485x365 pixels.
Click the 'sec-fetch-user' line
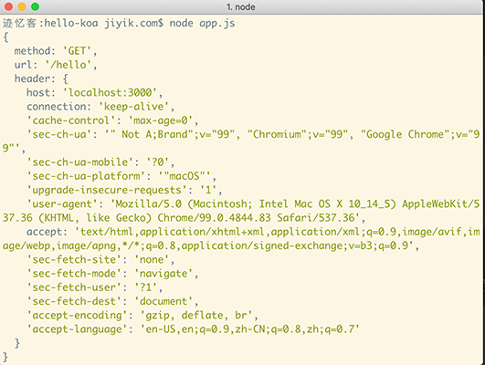click(x=95, y=287)
